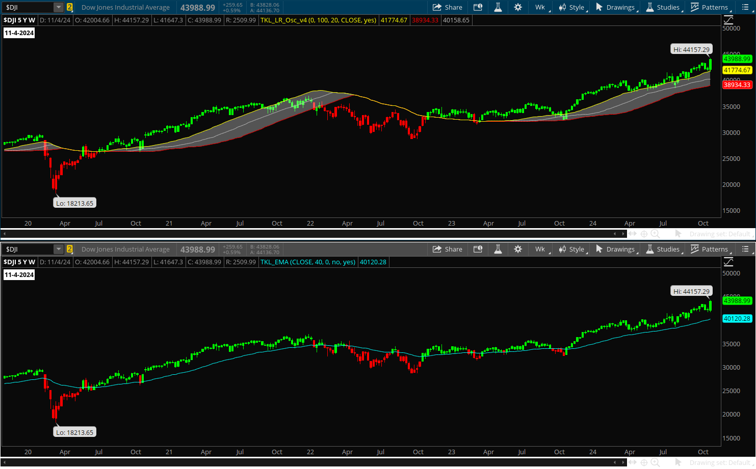The width and height of the screenshot is (756, 469).
Task: Click candlestick Style icon in top chart
Action: [562, 7]
